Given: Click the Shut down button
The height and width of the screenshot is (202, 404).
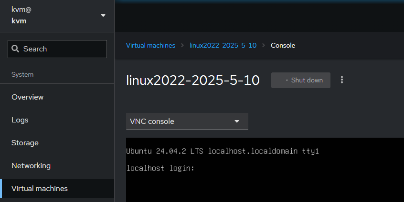Looking at the screenshot, I should [x=301, y=80].
